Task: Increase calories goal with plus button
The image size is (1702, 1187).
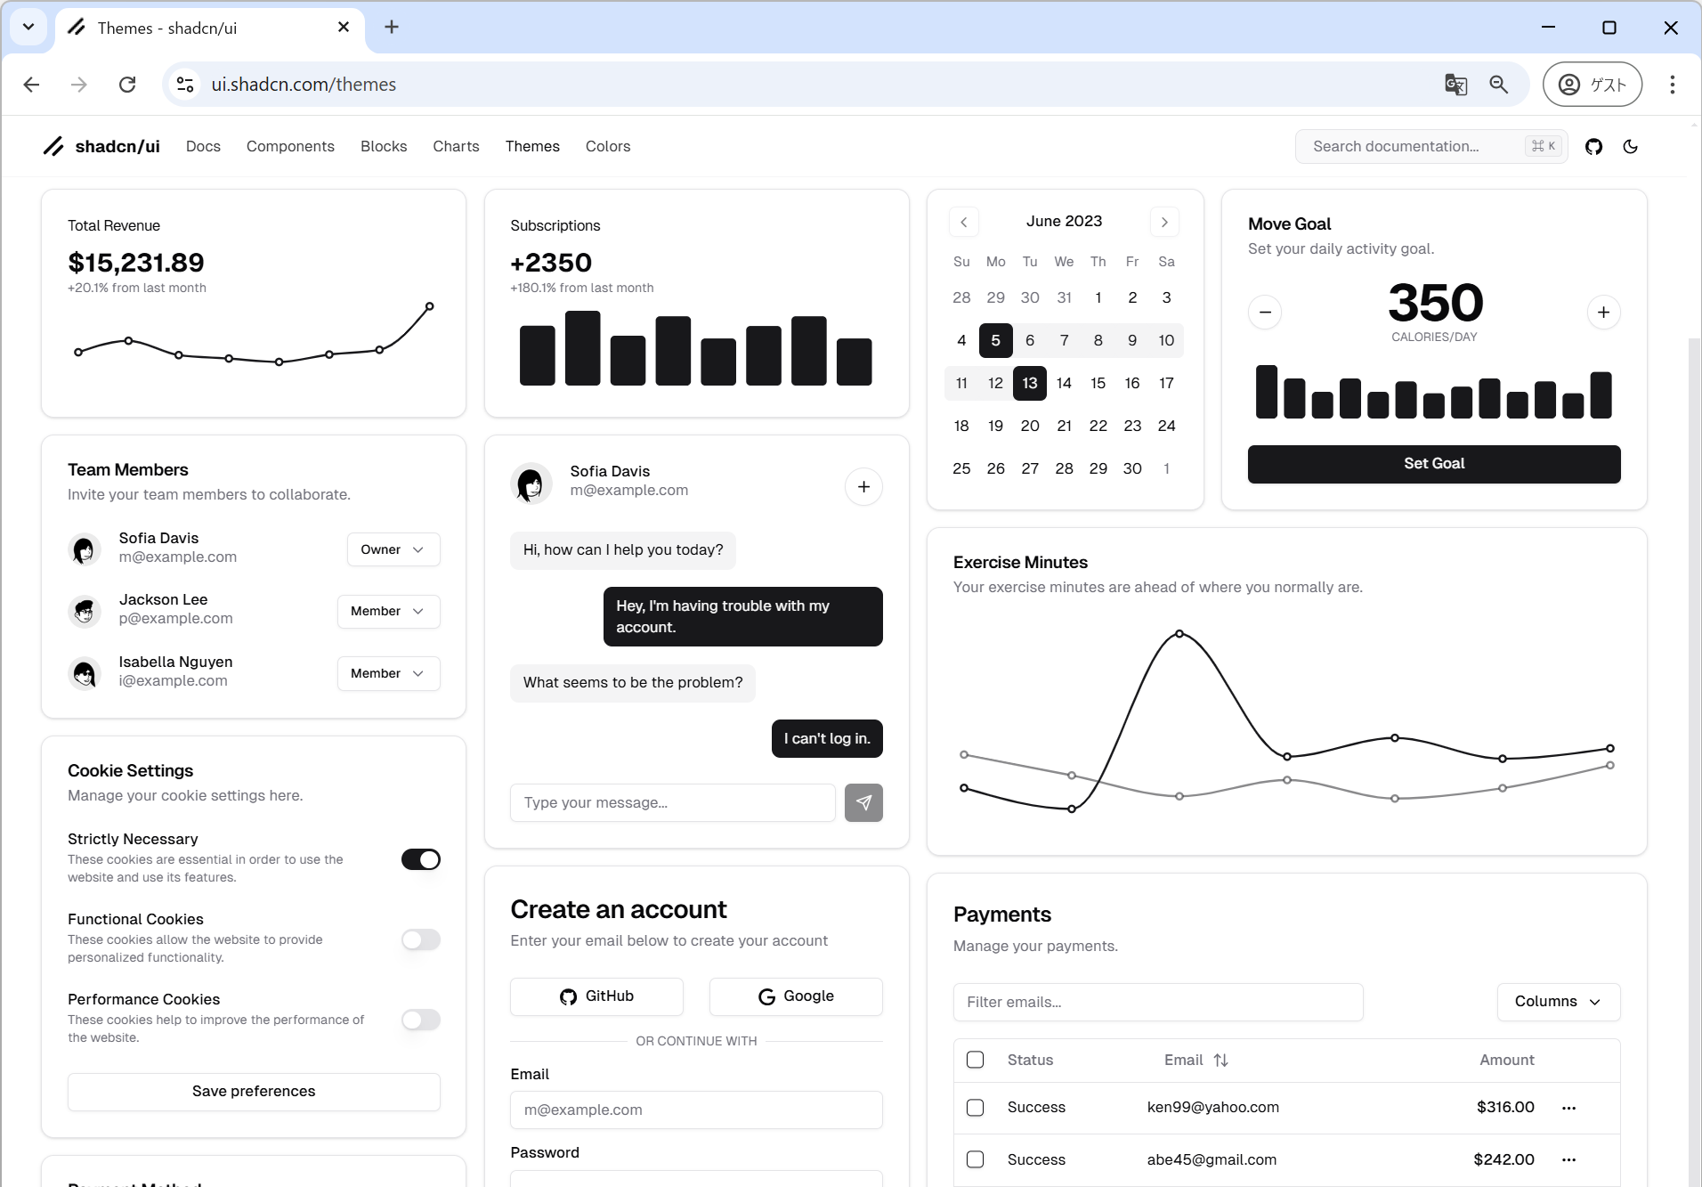Action: [x=1603, y=313]
